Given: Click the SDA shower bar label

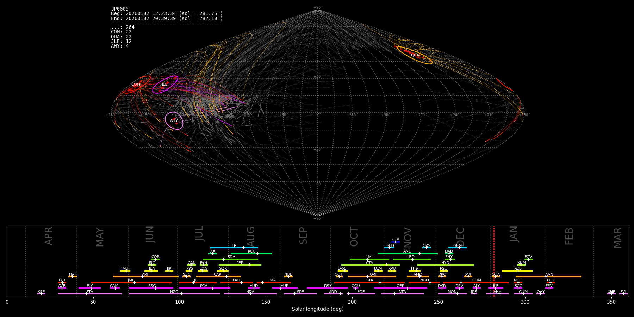Looking at the screenshot, I should (231, 257).
